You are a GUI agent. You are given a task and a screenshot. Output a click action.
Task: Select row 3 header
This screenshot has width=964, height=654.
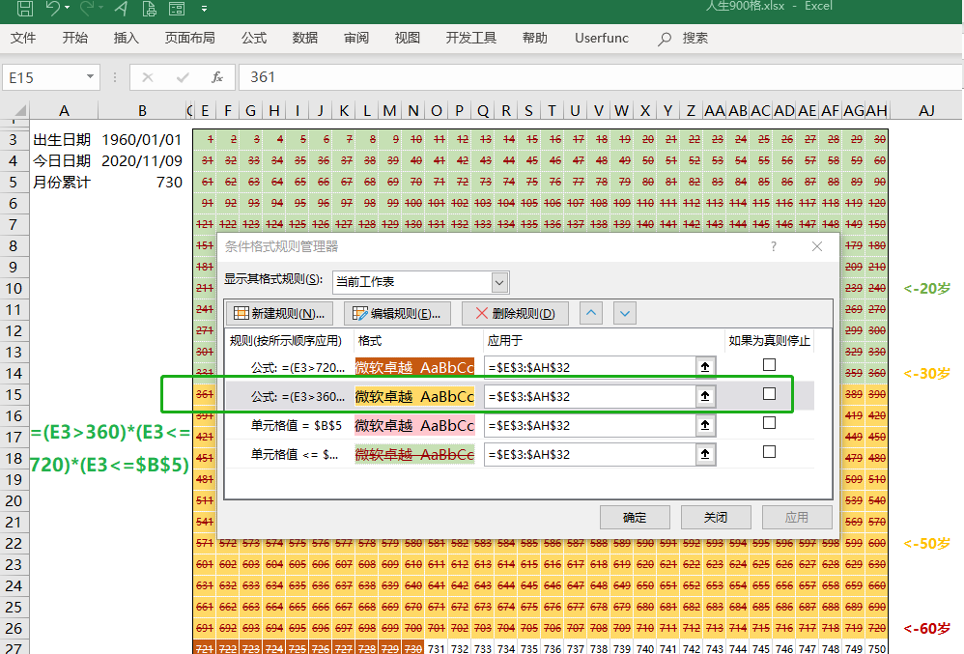(13, 139)
